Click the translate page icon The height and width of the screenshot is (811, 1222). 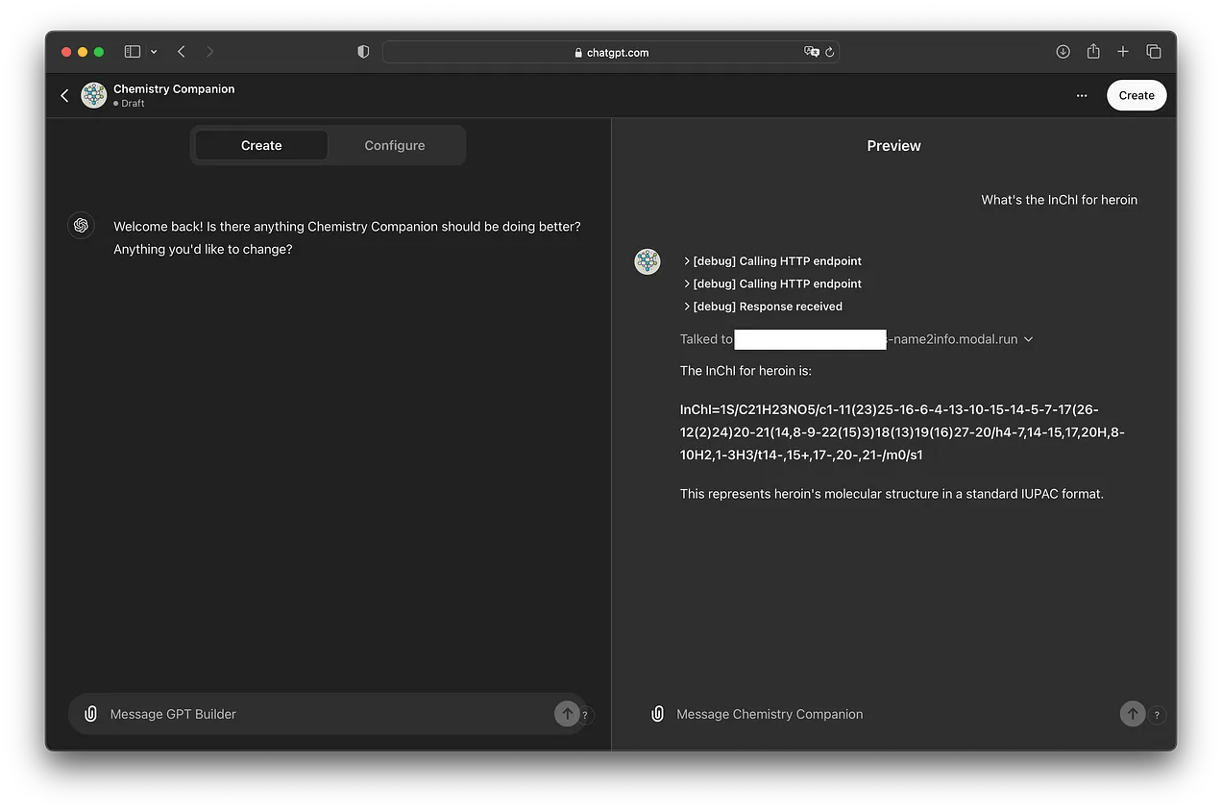coord(812,52)
